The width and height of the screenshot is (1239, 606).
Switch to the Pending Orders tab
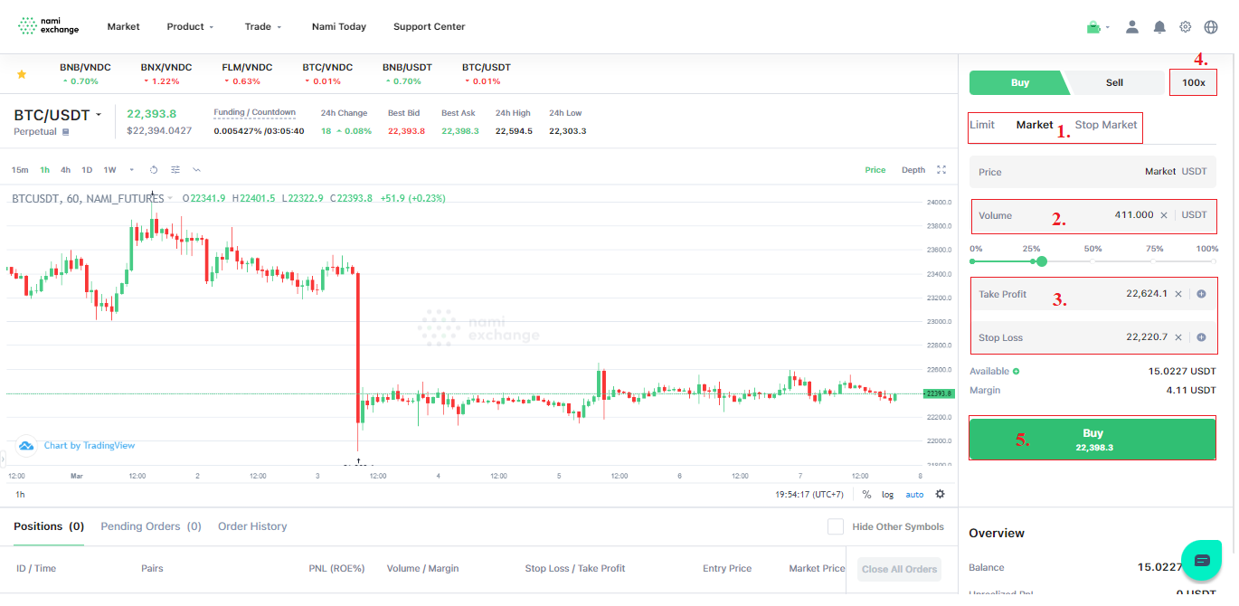pyautogui.click(x=151, y=526)
